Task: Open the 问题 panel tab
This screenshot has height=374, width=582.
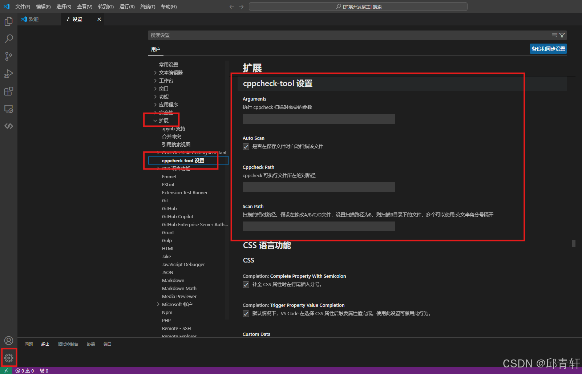Action: coord(29,344)
